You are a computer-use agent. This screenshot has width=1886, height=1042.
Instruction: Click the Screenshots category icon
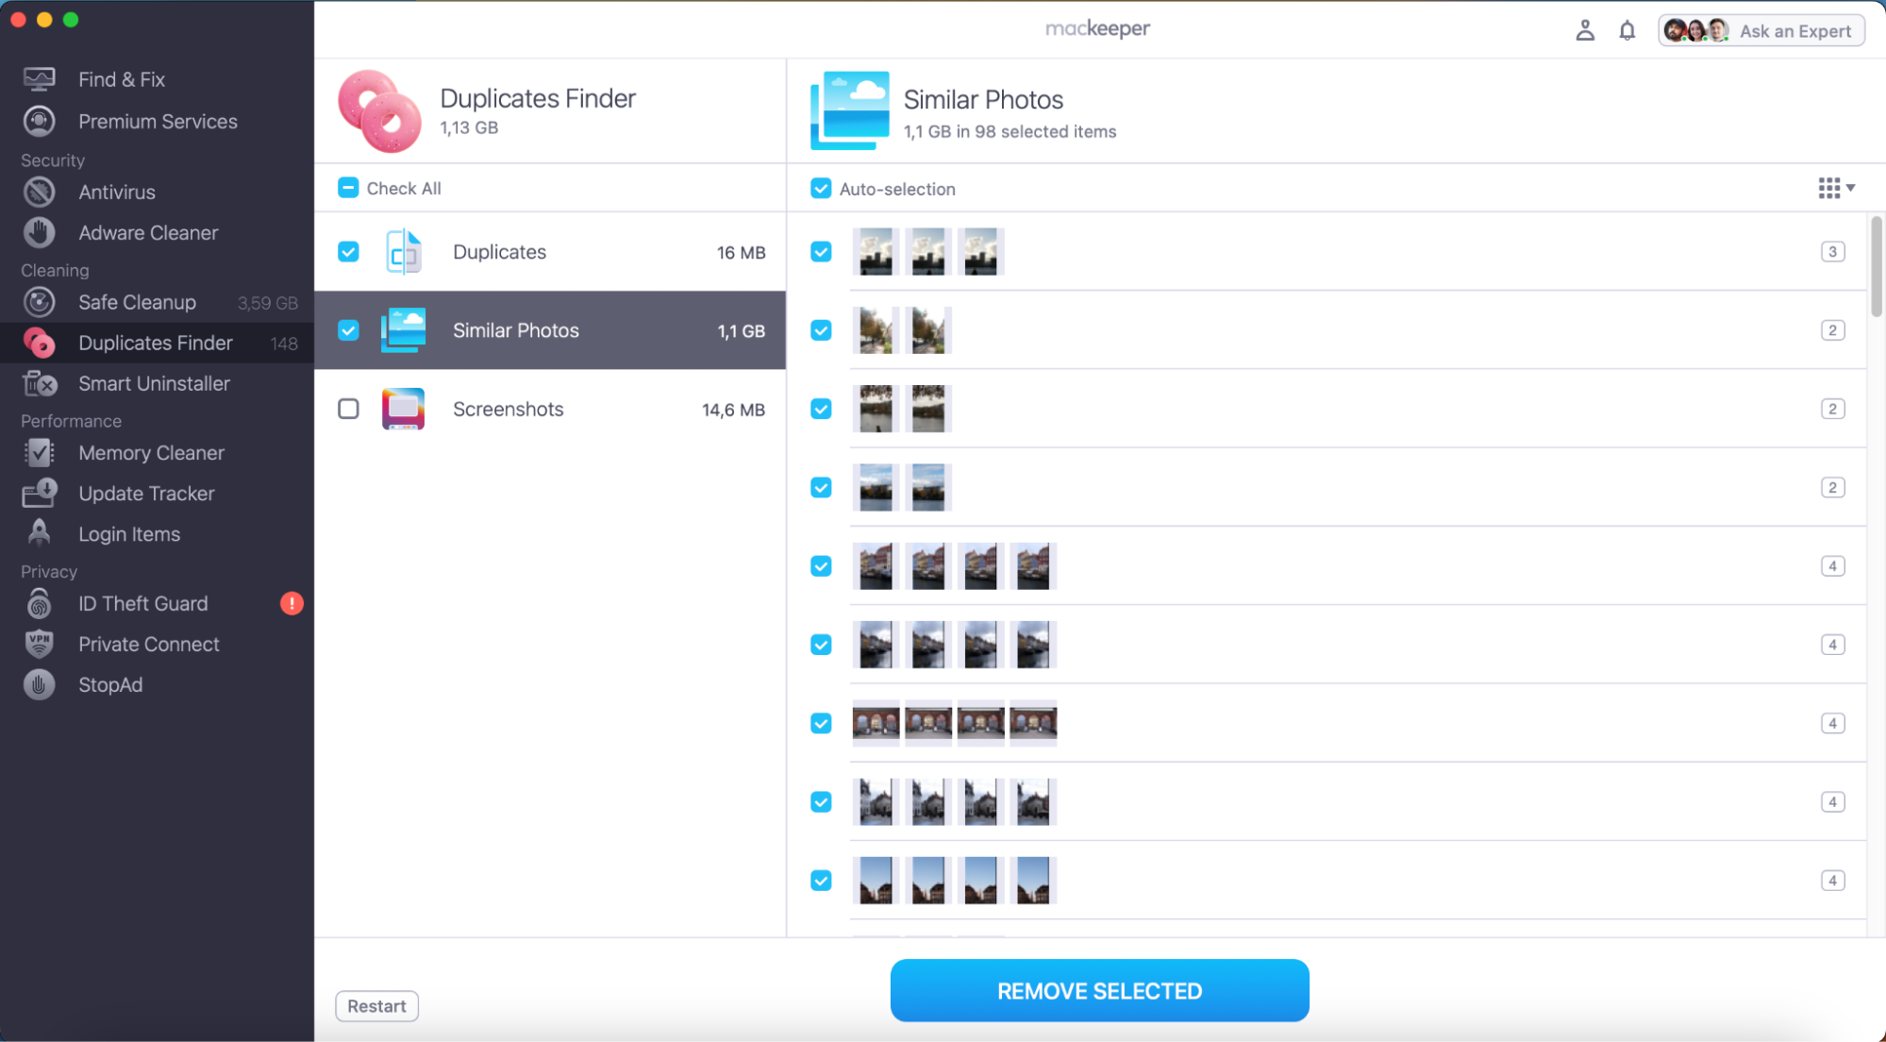point(404,409)
